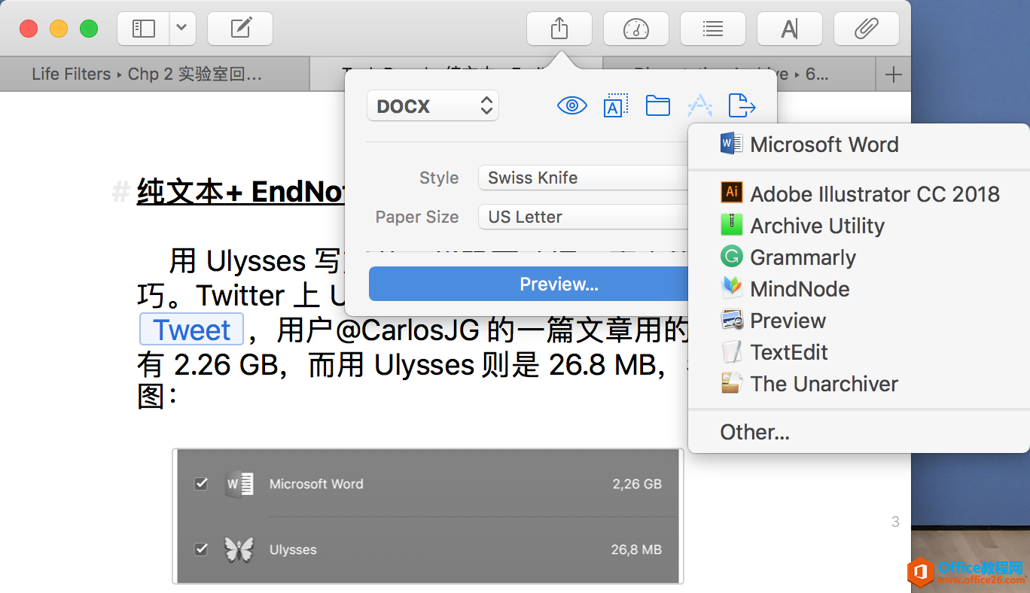This screenshot has width=1030, height=593.
Task: Click the eye preview icon in export popover
Action: point(572,106)
